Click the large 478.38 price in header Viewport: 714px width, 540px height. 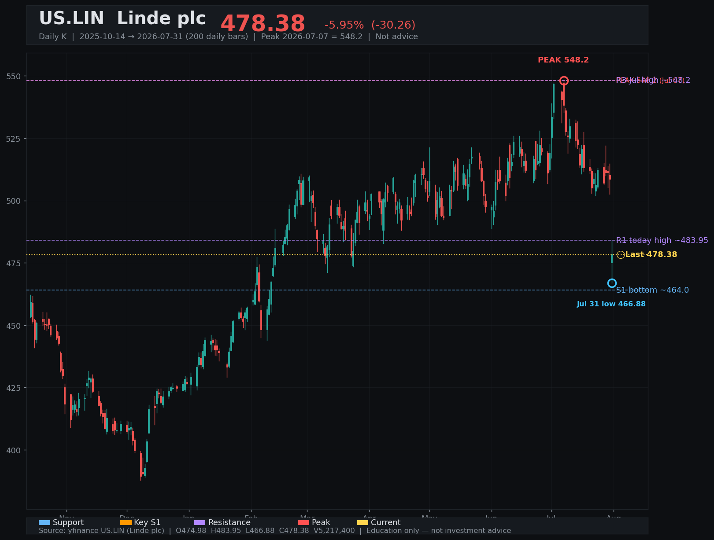click(263, 24)
